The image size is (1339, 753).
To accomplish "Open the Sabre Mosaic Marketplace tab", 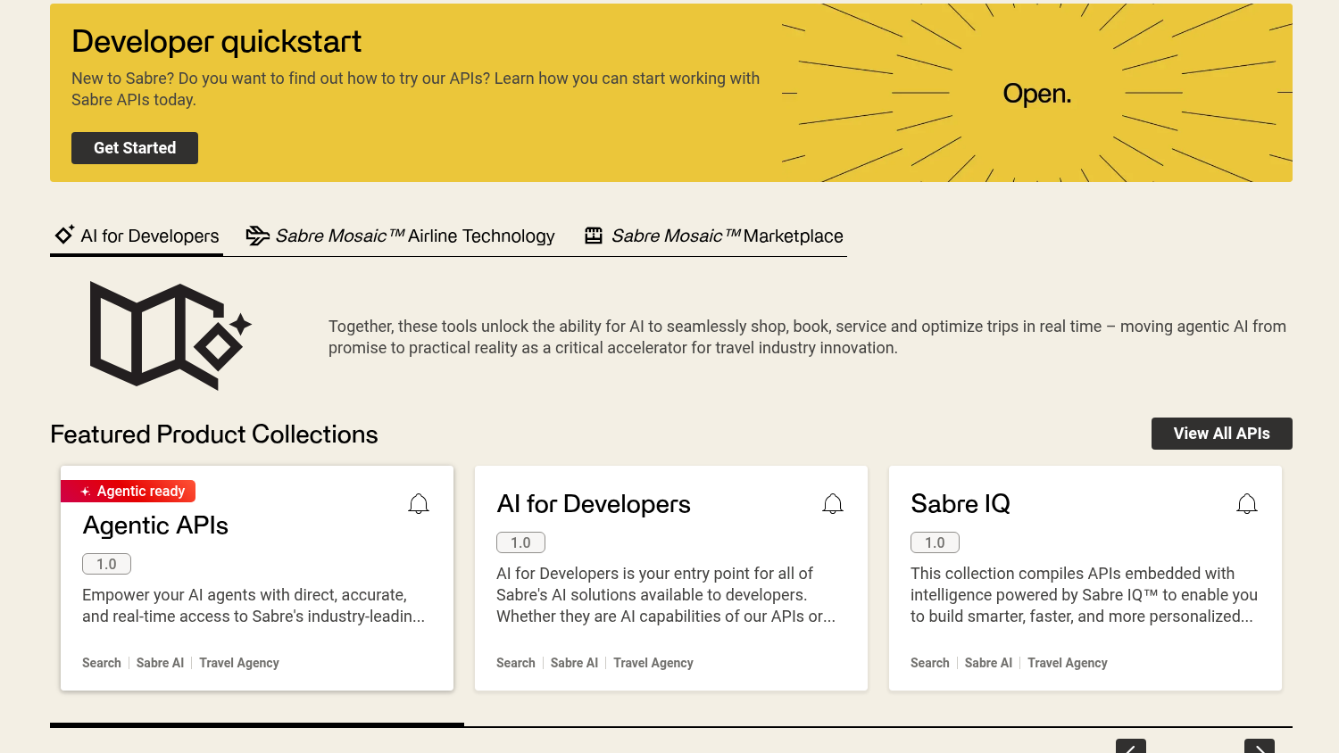I will tap(714, 236).
